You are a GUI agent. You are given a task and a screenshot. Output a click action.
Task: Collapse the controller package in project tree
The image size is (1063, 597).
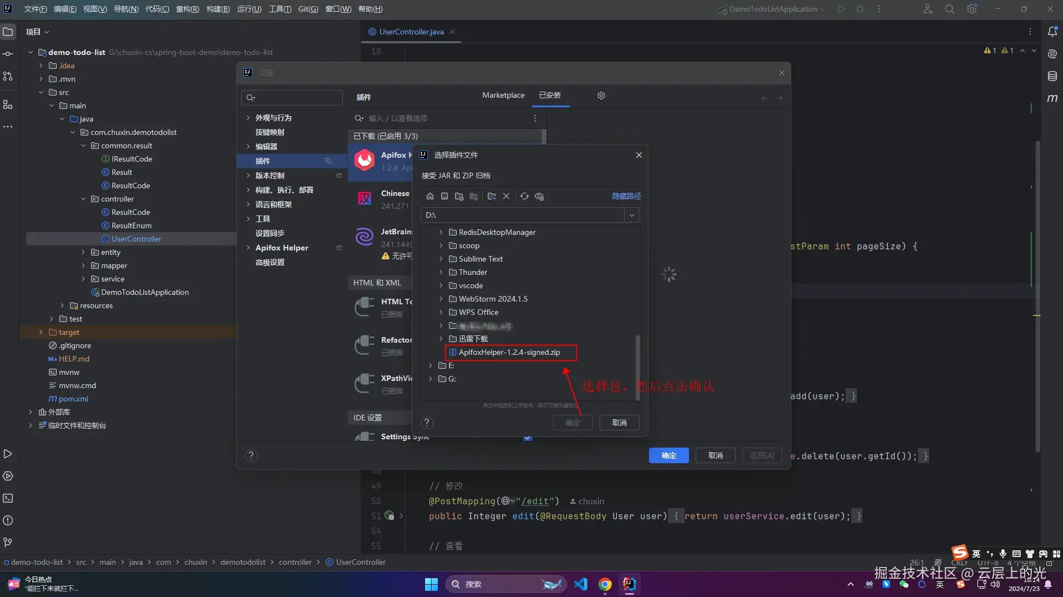point(83,199)
